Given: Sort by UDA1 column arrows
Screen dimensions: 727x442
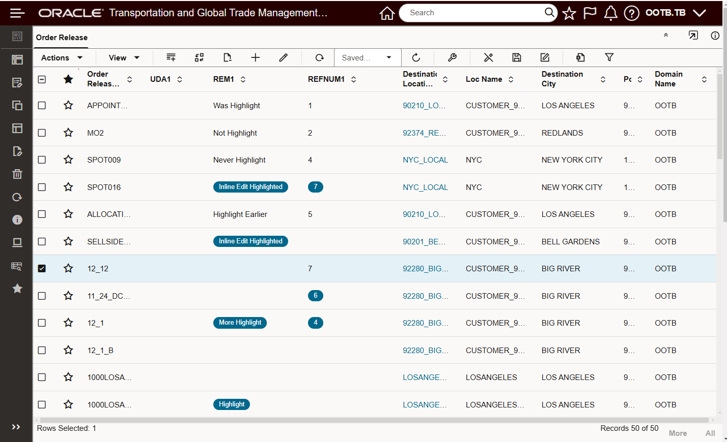Looking at the screenshot, I should [180, 79].
